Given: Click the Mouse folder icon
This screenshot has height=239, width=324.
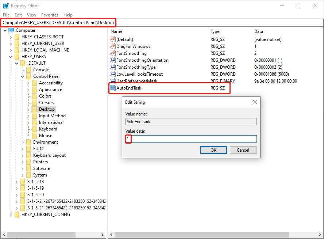Looking at the screenshot, I should click(35, 136).
